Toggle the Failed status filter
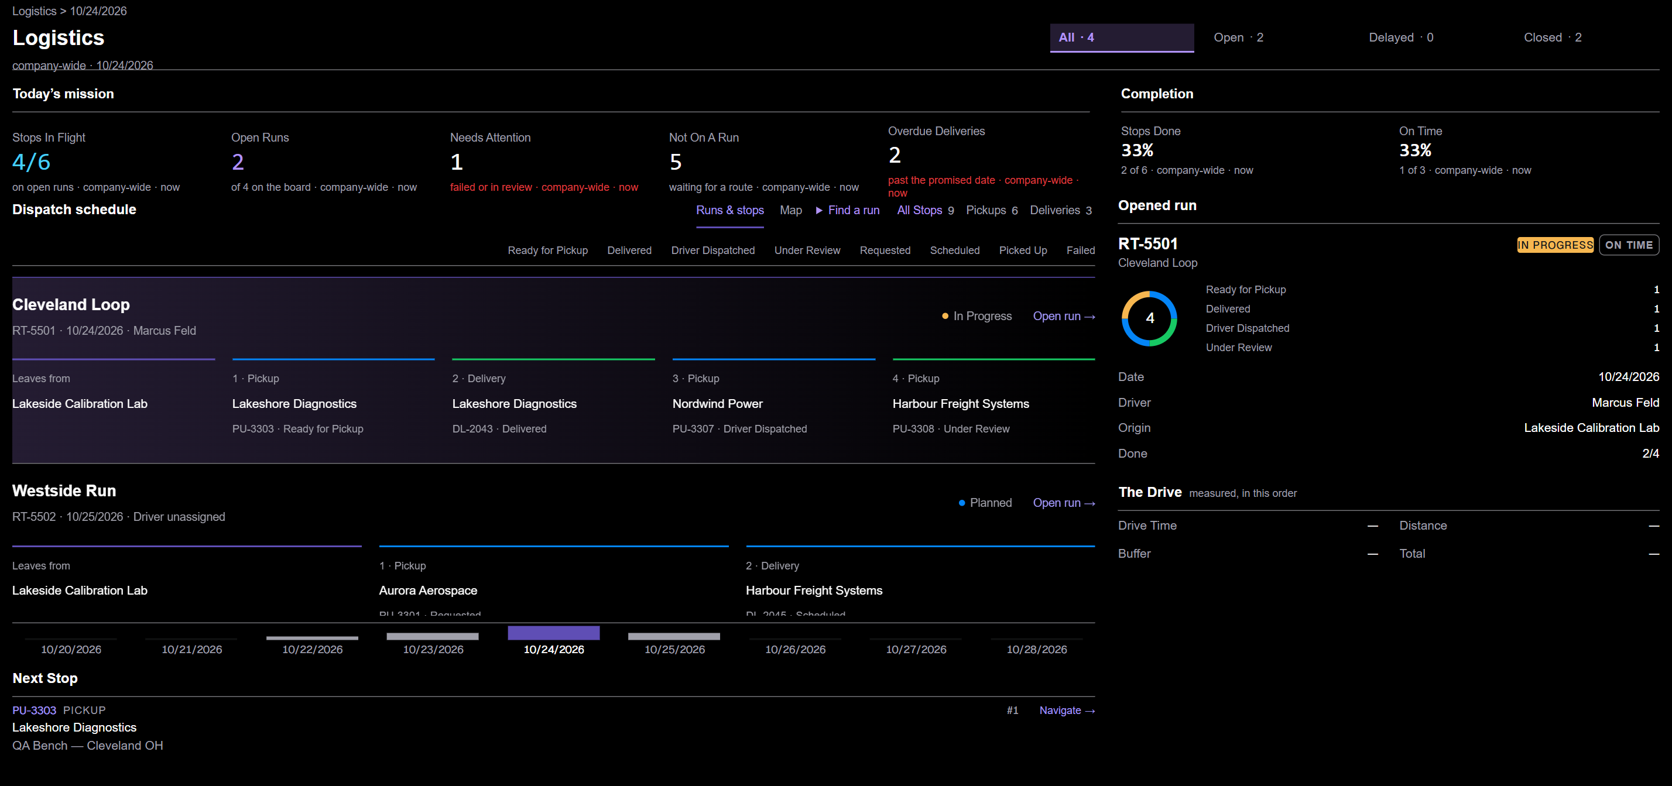 pos(1080,250)
